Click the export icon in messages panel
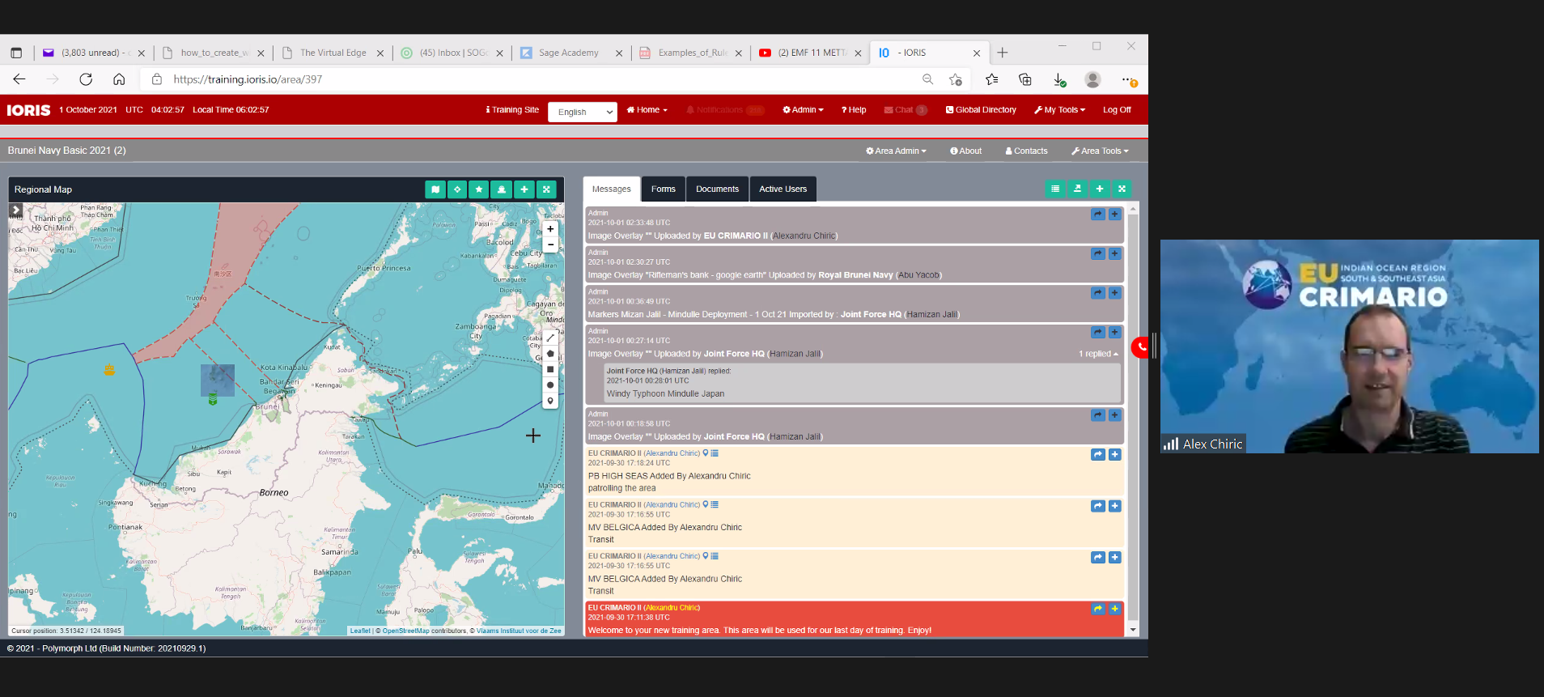Image resolution: width=1544 pixels, height=697 pixels. pos(1077,189)
